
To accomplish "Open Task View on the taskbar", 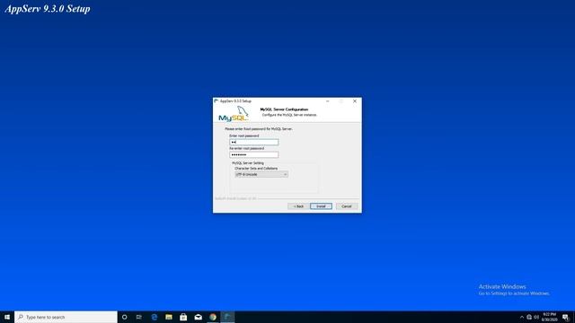I will coord(139,317).
